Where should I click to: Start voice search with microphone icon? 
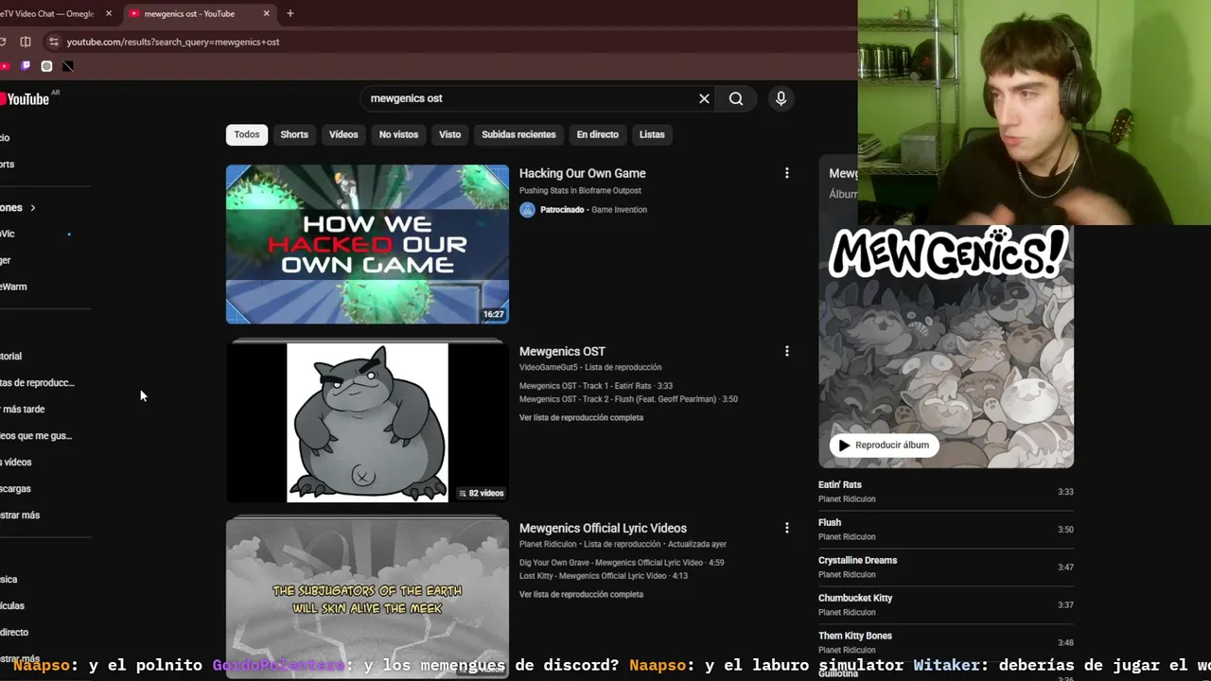coord(781,98)
